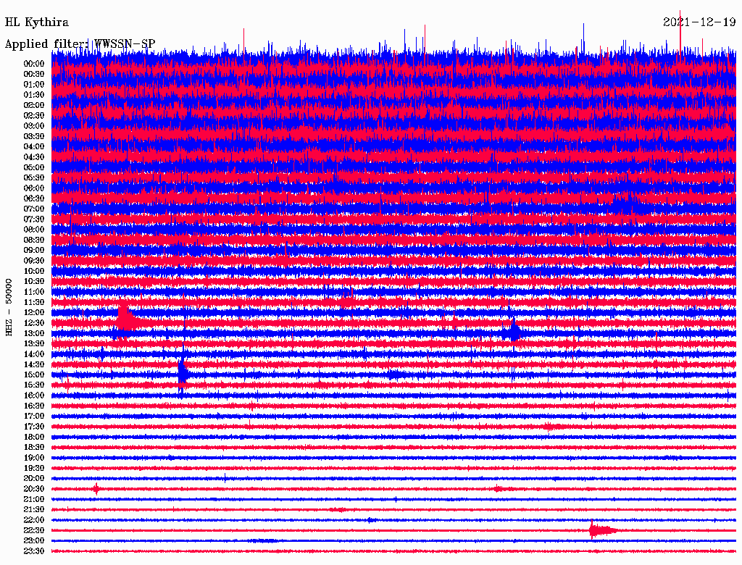Select the 11:30 time label
The width and height of the screenshot is (742, 565).
[x=34, y=302]
